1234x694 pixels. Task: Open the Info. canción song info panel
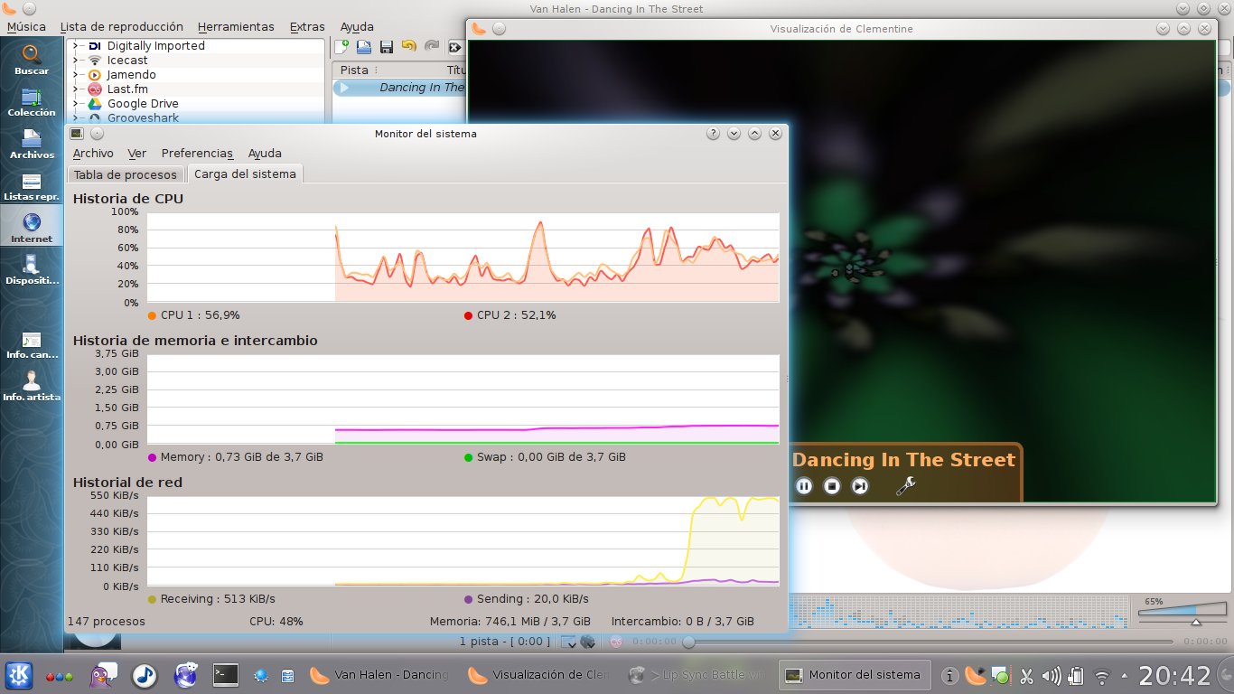coord(32,344)
